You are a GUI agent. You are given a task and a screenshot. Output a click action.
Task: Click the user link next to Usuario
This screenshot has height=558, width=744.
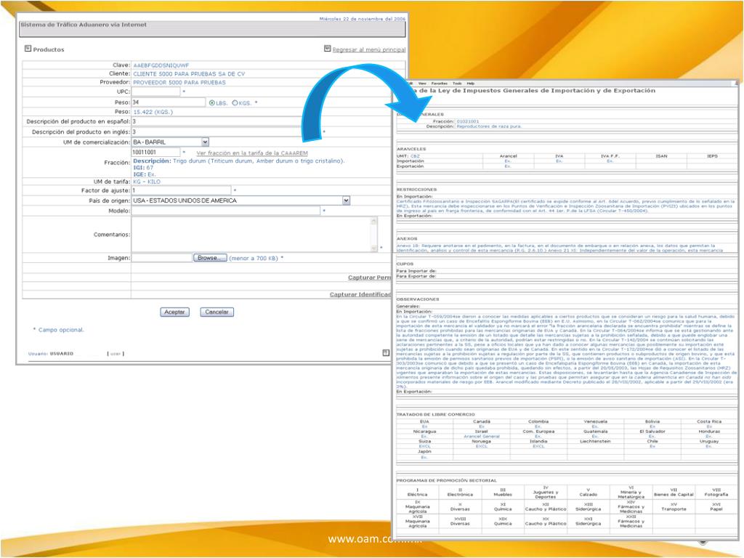[x=116, y=354]
